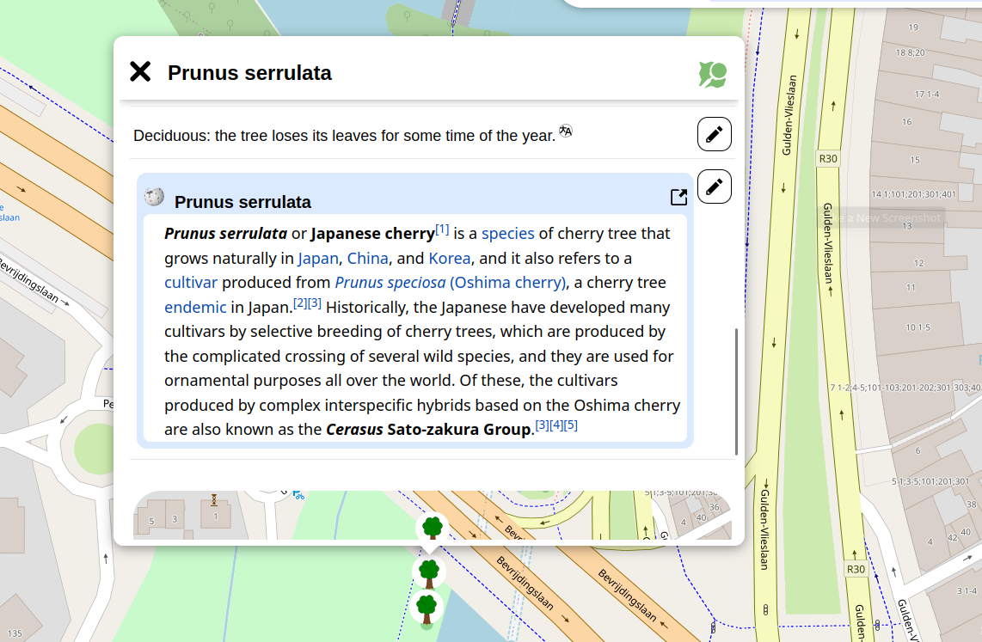Image resolution: width=982 pixels, height=642 pixels.
Task: Follow the 'China' link
Action: (367, 258)
